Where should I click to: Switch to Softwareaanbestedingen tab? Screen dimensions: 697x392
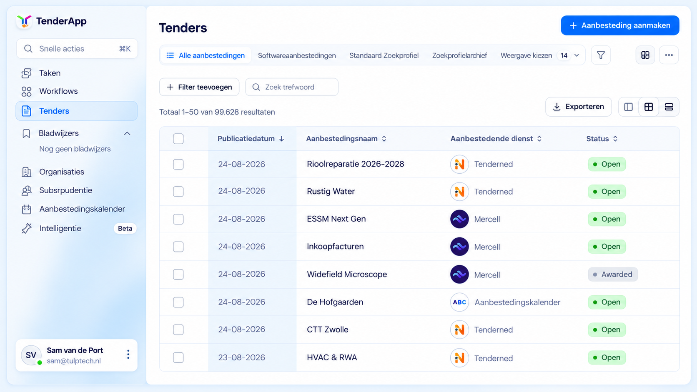pos(297,55)
